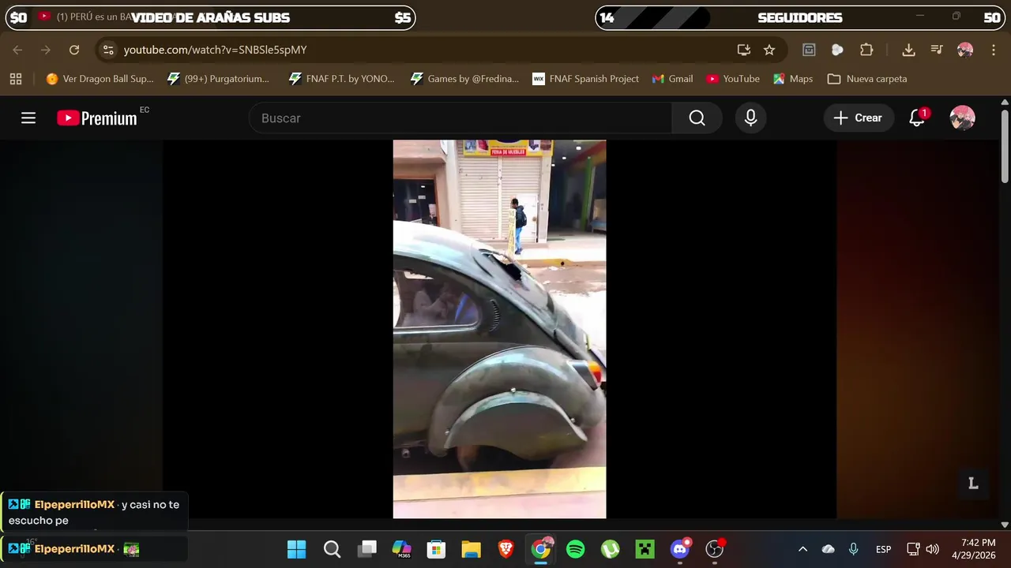Open the Extensions puzzle menu
This screenshot has height=568, width=1011.
point(866,50)
